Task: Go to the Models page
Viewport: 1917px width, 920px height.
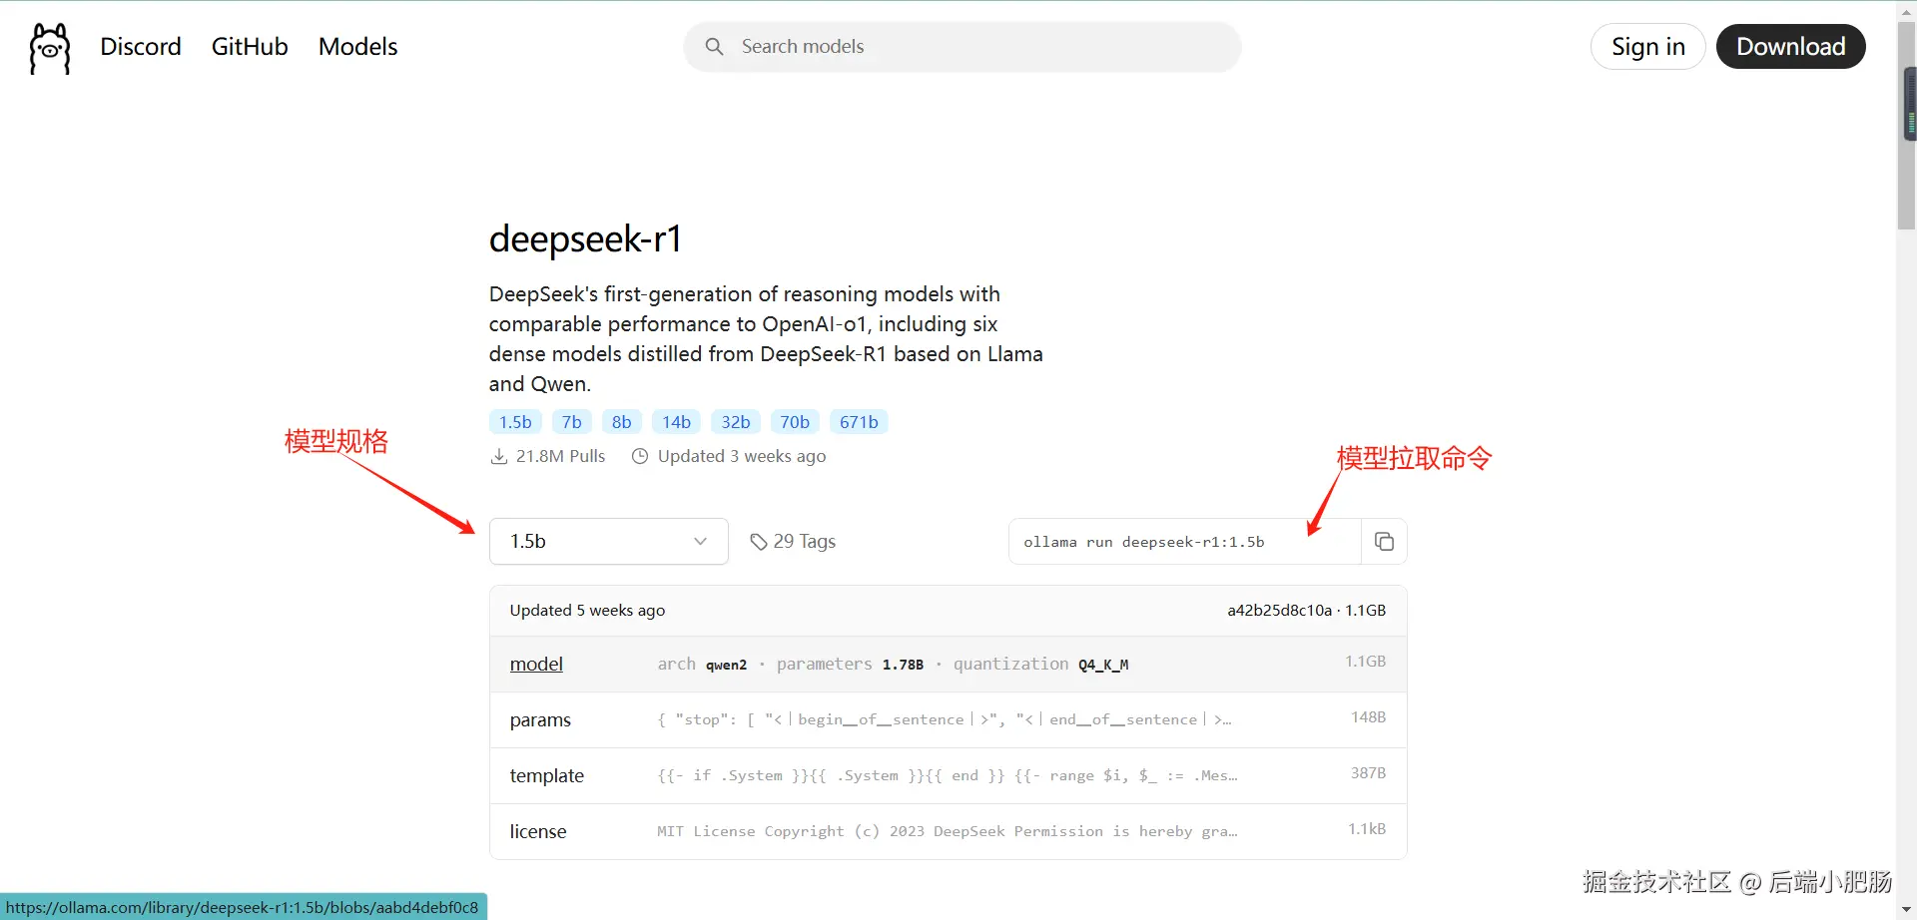Action: [x=357, y=47]
